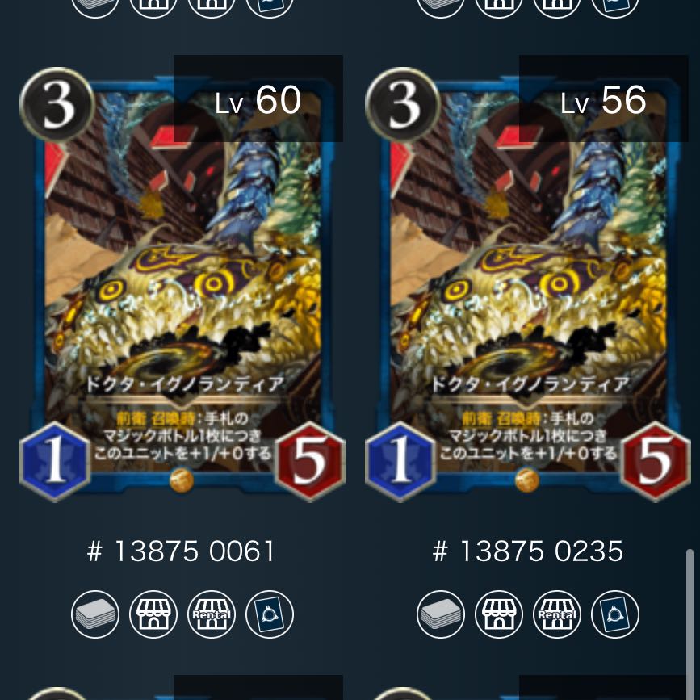Tap the Lv 56 level badge
This screenshot has height=700, width=700.
604,99
